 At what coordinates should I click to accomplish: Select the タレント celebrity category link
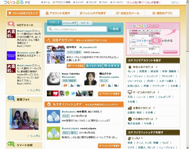coord(131,71)
